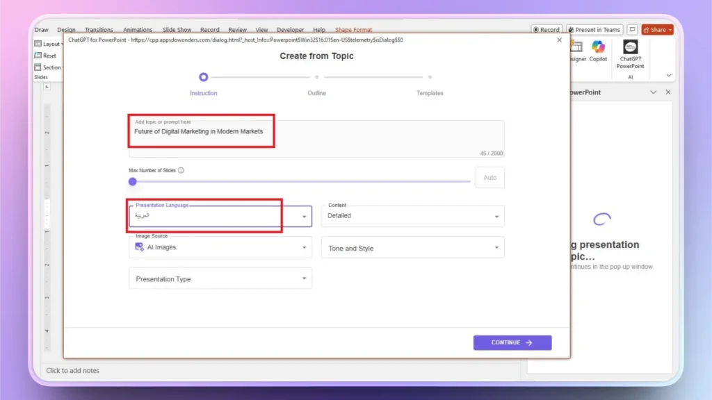Select the Design ribbon tab
Image resolution: width=712 pixels, height=400 pixels.
point(66,29)
